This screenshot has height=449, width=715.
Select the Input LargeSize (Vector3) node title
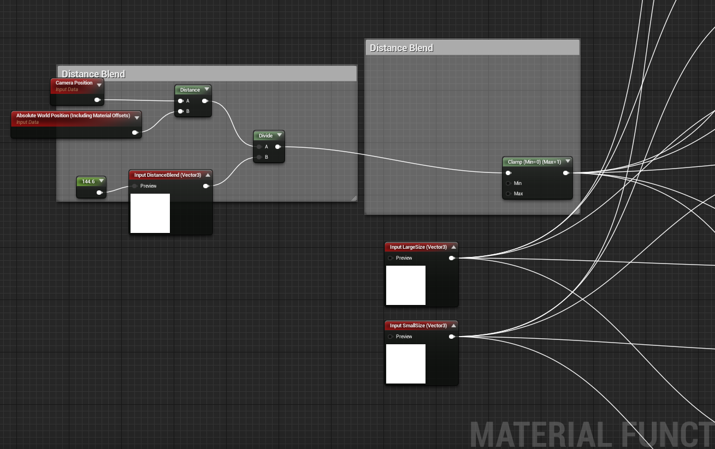coord(418,247)
